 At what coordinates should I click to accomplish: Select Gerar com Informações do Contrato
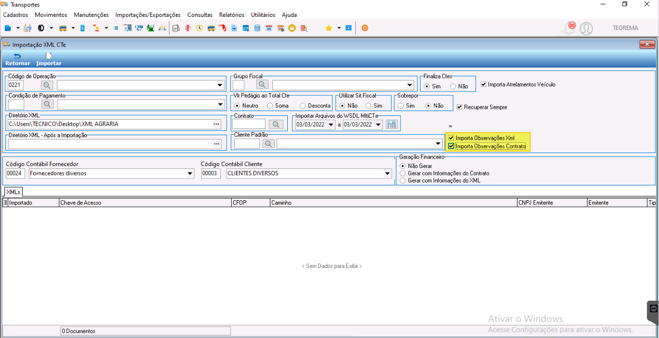pos(403,173)
